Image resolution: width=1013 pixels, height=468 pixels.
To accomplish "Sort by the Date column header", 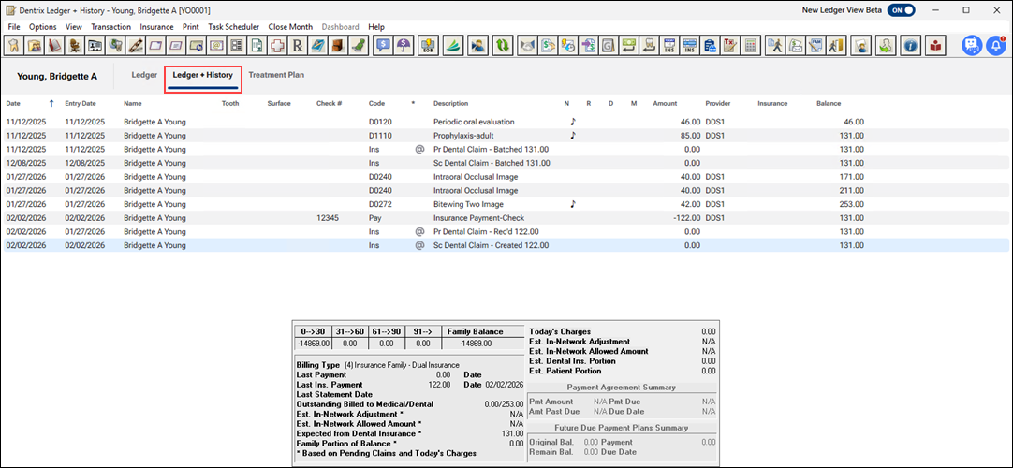I will [13, 103].
